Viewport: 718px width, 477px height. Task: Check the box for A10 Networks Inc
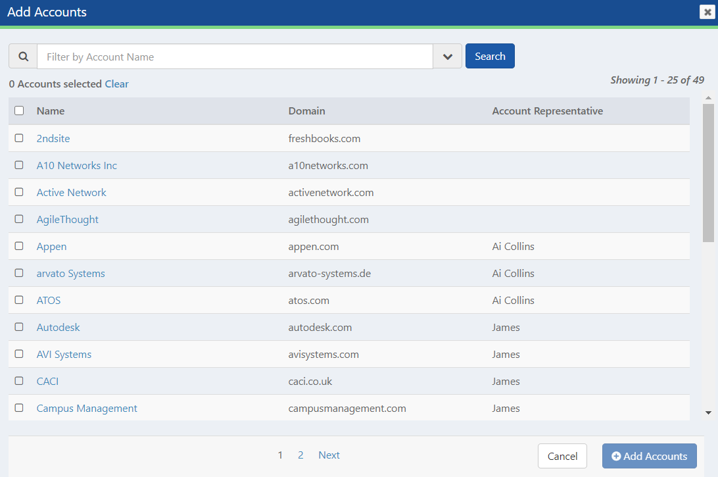(x=19, y=165)
